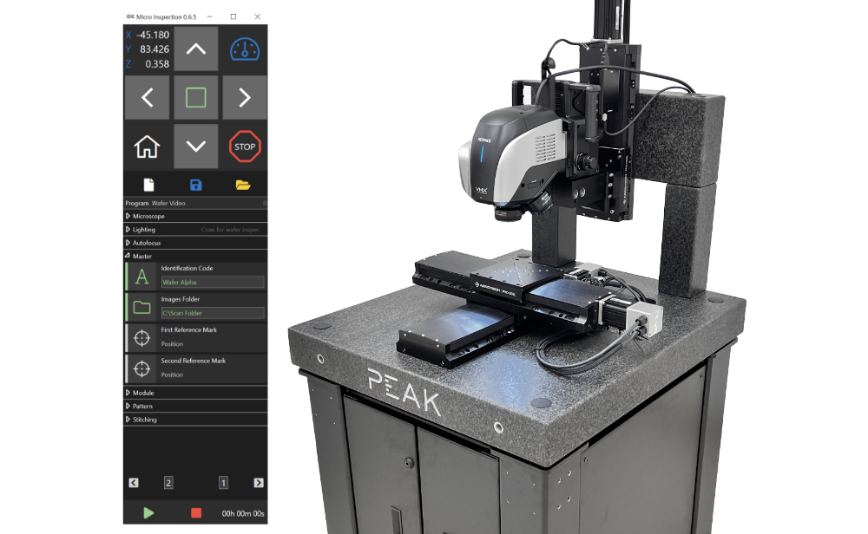Save the program with the blue disk icon
The image size is (868, 534).
click(x=196, y=185)
